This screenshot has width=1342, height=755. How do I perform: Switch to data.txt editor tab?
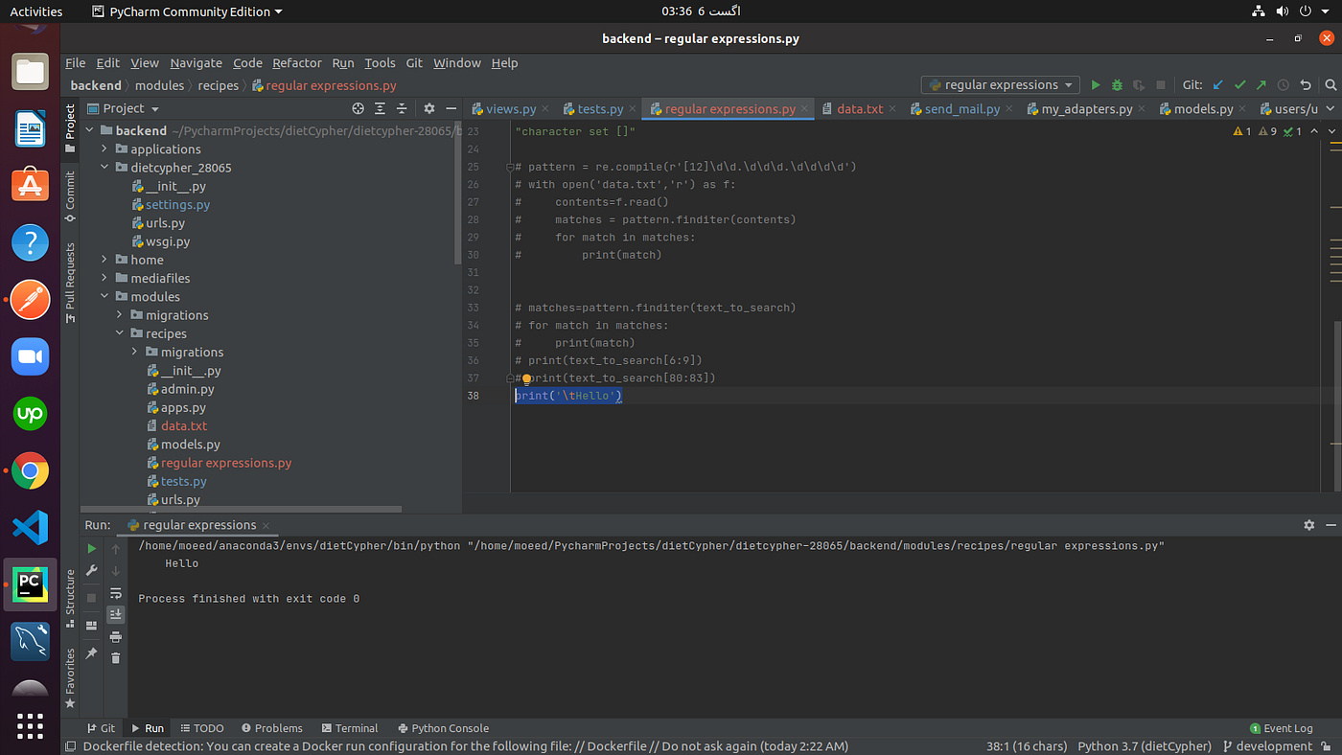click(859, 109)
